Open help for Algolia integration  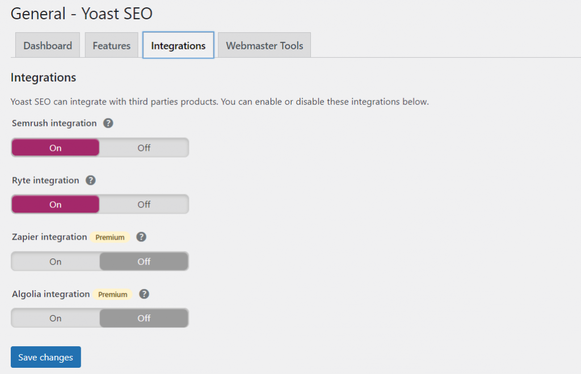point(144,294)
